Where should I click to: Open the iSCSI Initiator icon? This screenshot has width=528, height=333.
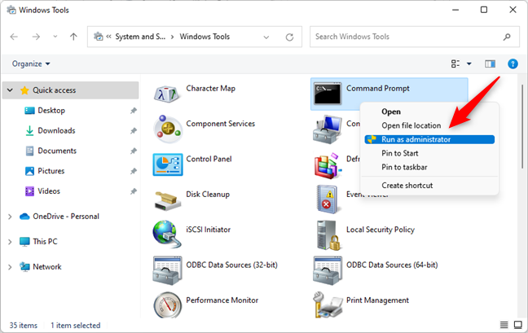tap(166, 234)
